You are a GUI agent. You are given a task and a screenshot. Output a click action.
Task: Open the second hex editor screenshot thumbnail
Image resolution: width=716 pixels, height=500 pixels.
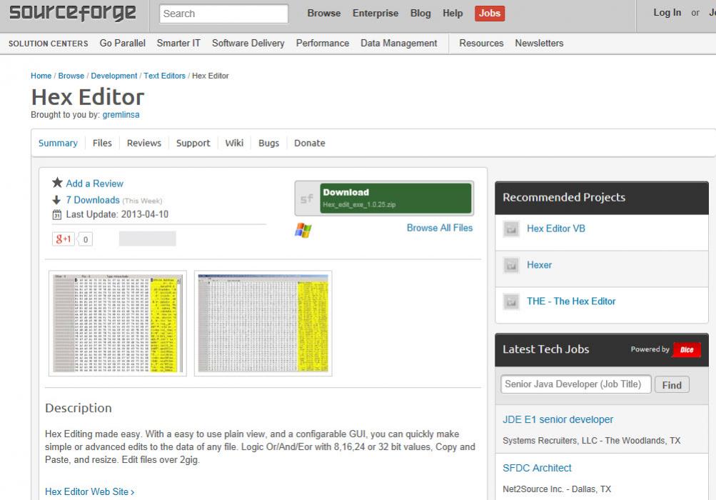coord(263,323)
